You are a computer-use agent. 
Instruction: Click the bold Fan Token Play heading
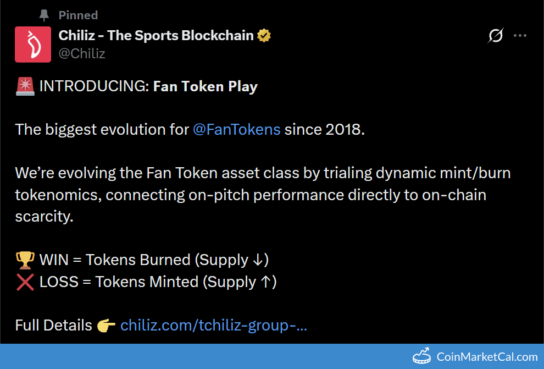(x=205, y=86)
